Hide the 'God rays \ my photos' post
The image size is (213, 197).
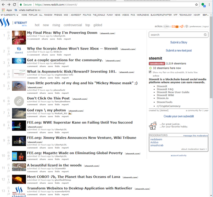(57, 117)
